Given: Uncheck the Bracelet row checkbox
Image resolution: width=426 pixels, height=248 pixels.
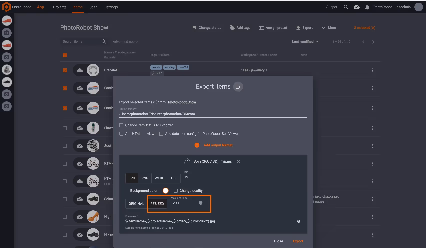Looking at the screenshot, I should 65,70.
